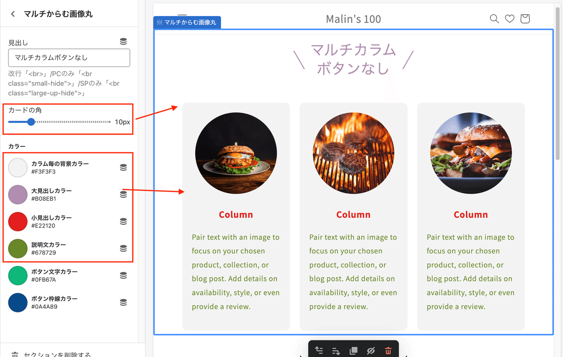Click the grilling patties circular image

coord(353,153)
